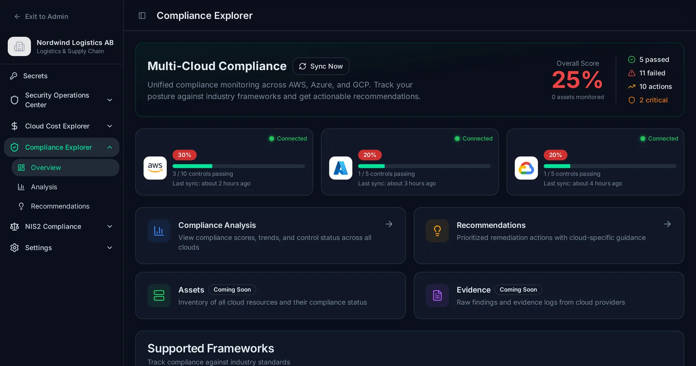The image size is (696, 366).
Task: Click the failed warning triangle icon
Action: tap(632, 73)
